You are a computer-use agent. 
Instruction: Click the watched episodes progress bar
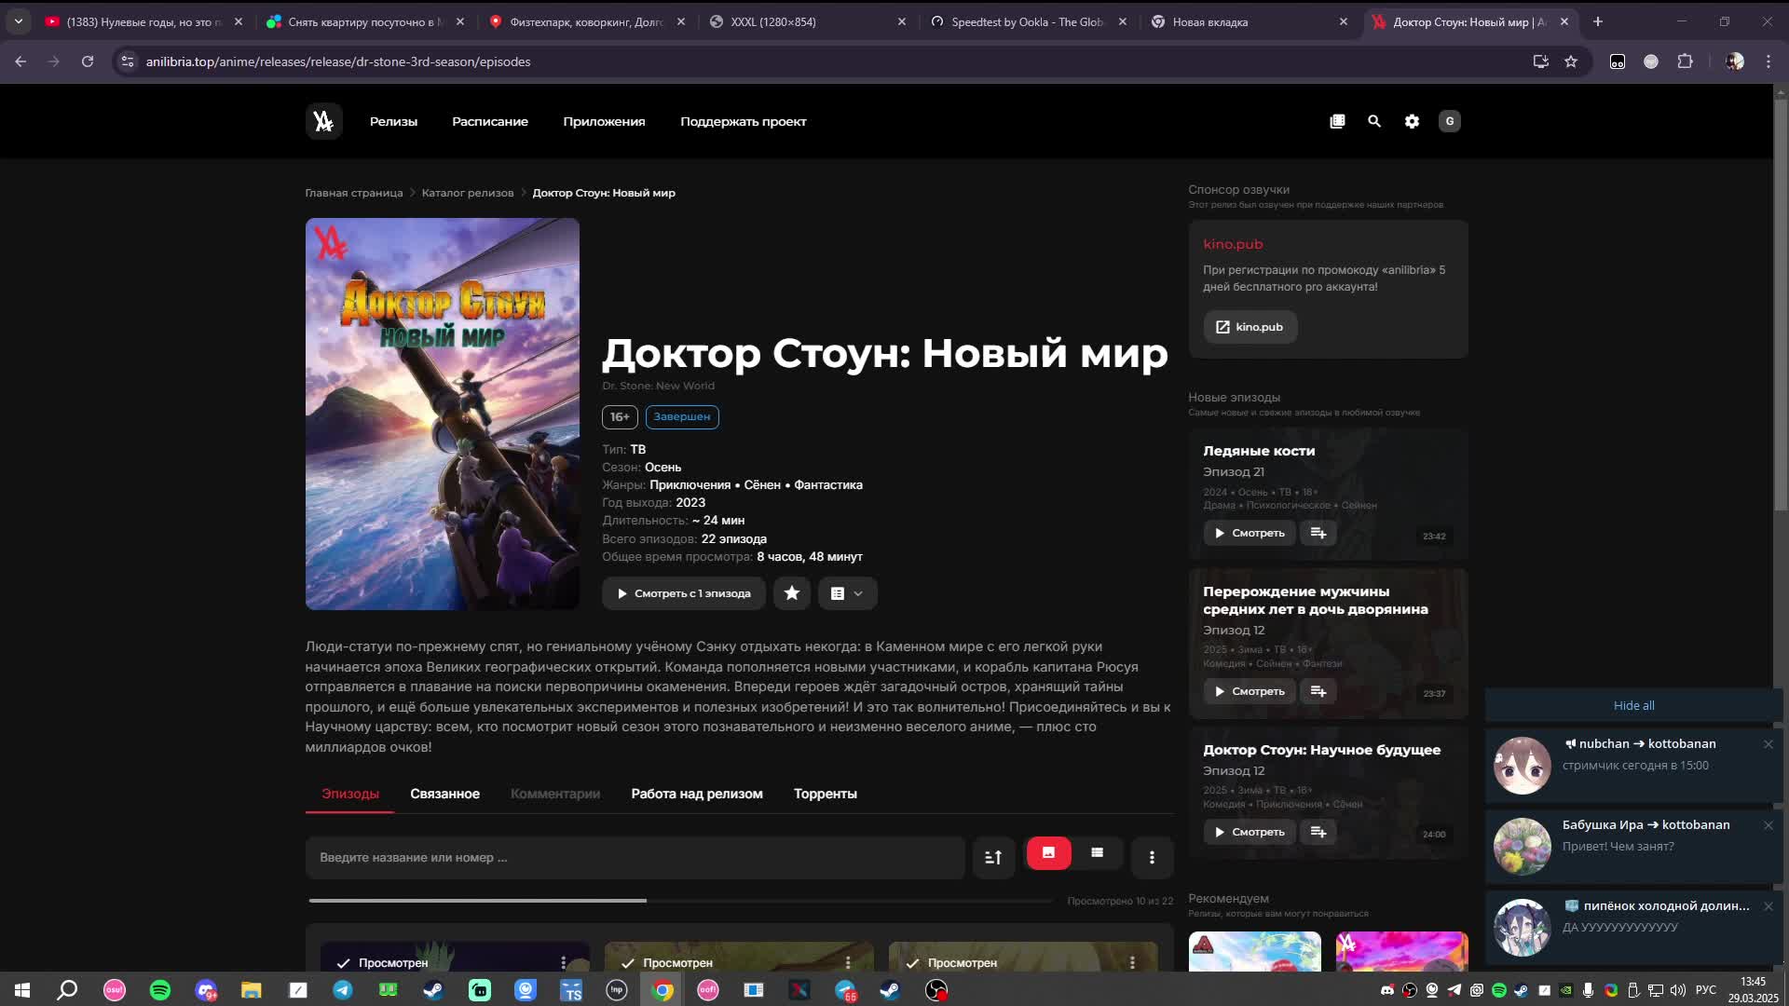(x=680, y=901)
